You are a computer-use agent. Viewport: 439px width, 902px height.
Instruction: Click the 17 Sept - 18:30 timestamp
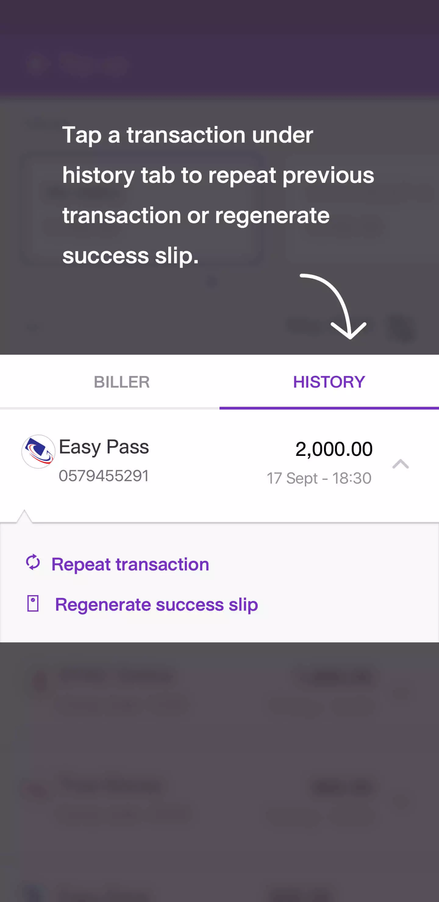(319, 478)
